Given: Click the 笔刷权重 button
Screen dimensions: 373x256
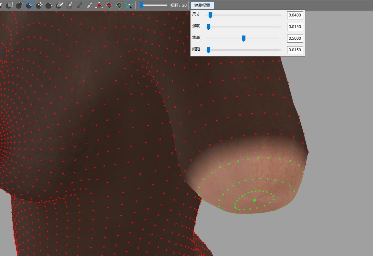Looking at the screenshot, I should click(202, 5).
